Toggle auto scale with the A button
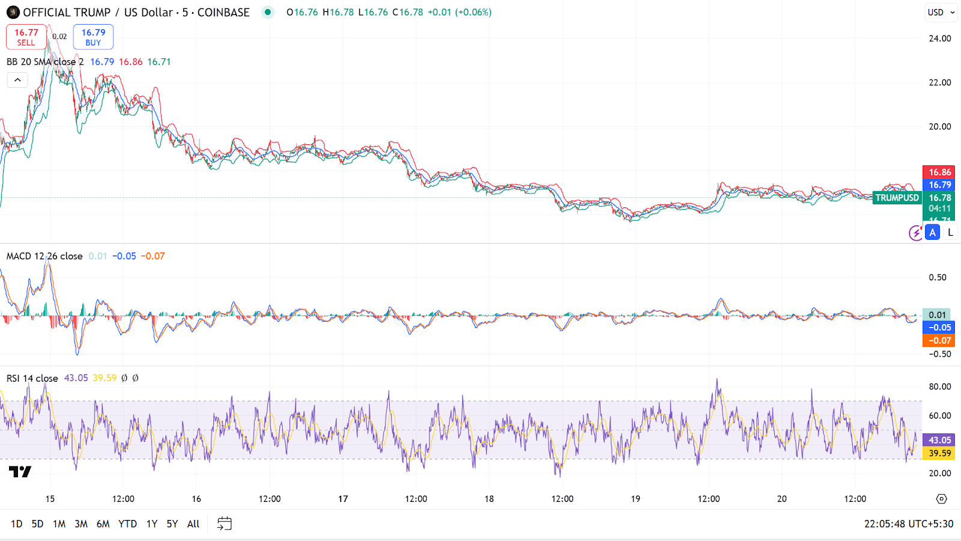Screen dimensions: 961x541 click(x=932, y=233)
